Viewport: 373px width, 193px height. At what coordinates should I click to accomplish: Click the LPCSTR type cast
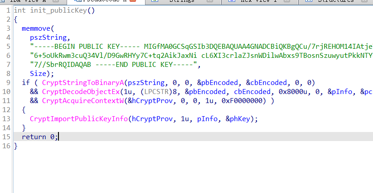156,92
